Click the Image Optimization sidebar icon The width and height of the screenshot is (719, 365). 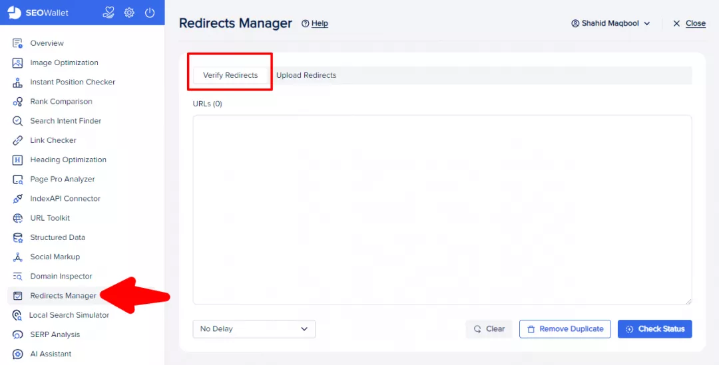point(17,62)
